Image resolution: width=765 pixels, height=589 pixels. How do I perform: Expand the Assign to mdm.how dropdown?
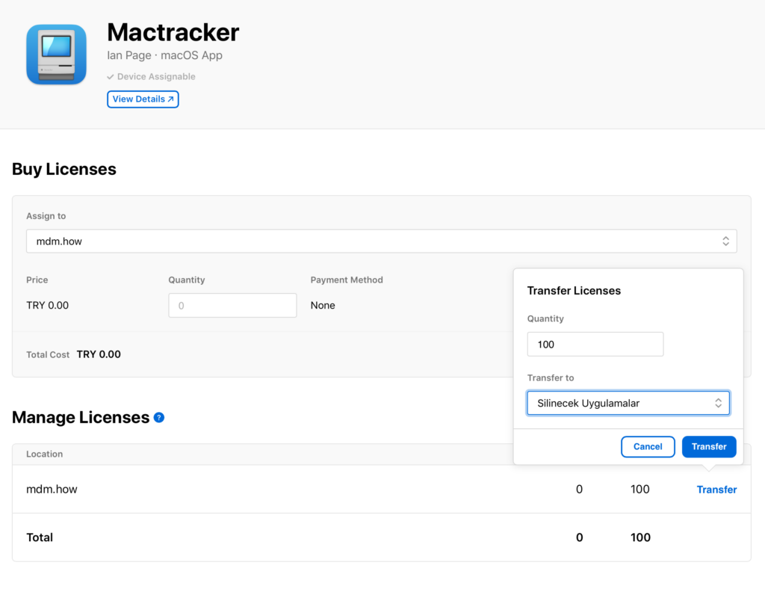point(382,241)
